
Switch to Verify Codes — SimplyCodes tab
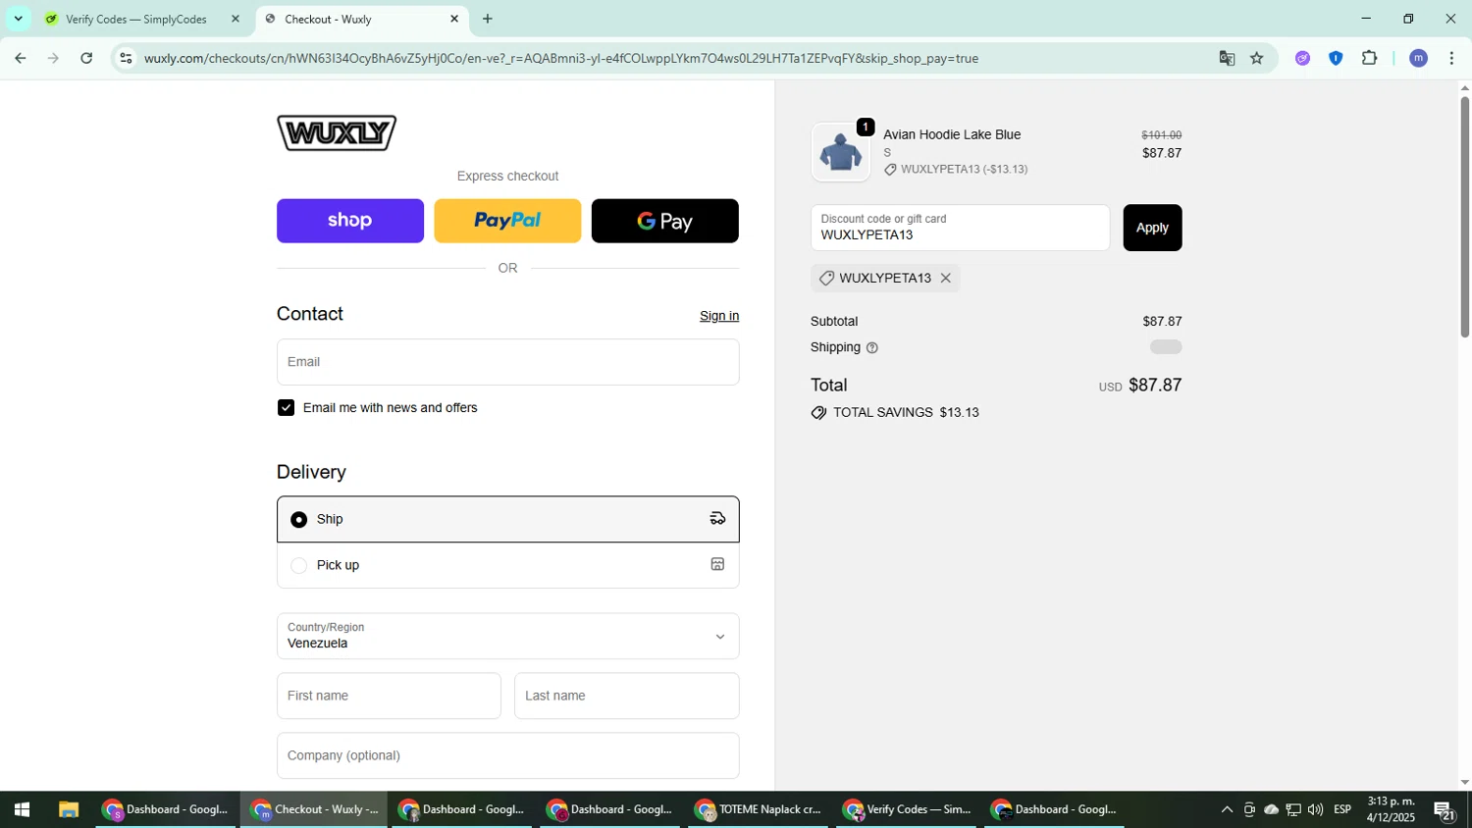click(x=138, y=19)
